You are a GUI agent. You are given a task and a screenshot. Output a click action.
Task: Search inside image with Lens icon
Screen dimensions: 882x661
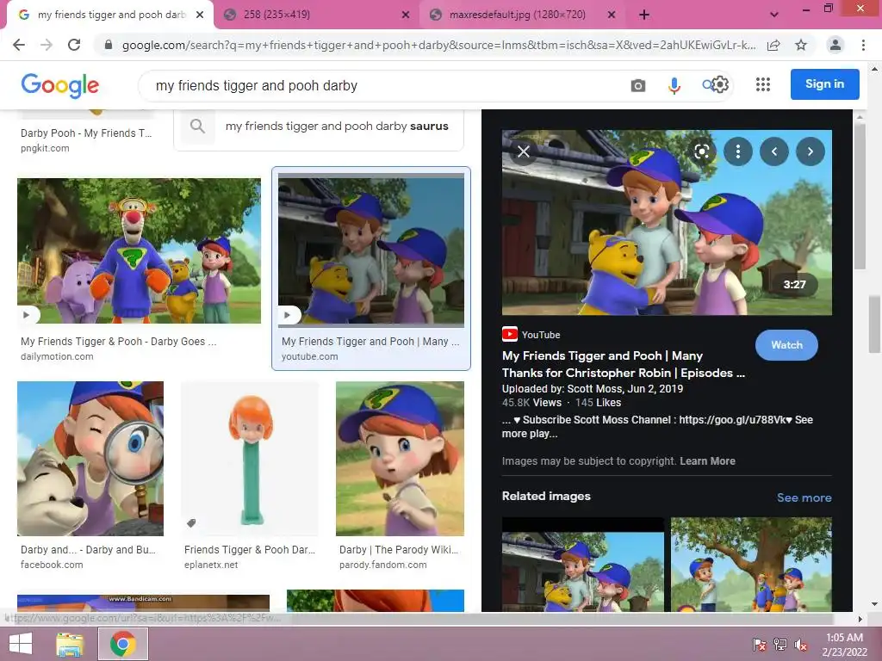pos(701,151)
